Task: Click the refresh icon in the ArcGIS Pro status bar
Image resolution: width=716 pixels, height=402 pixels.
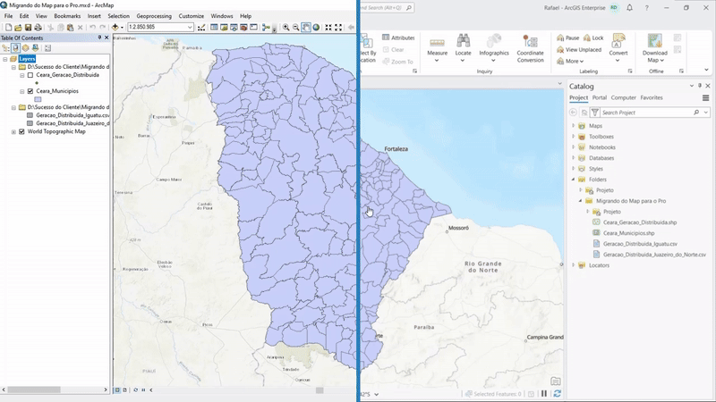Action: pyautogui.click(x=557, y=393)
